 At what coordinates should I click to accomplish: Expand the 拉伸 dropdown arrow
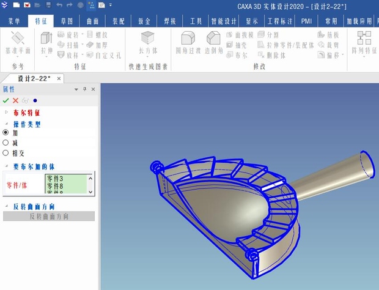(46, 57)
